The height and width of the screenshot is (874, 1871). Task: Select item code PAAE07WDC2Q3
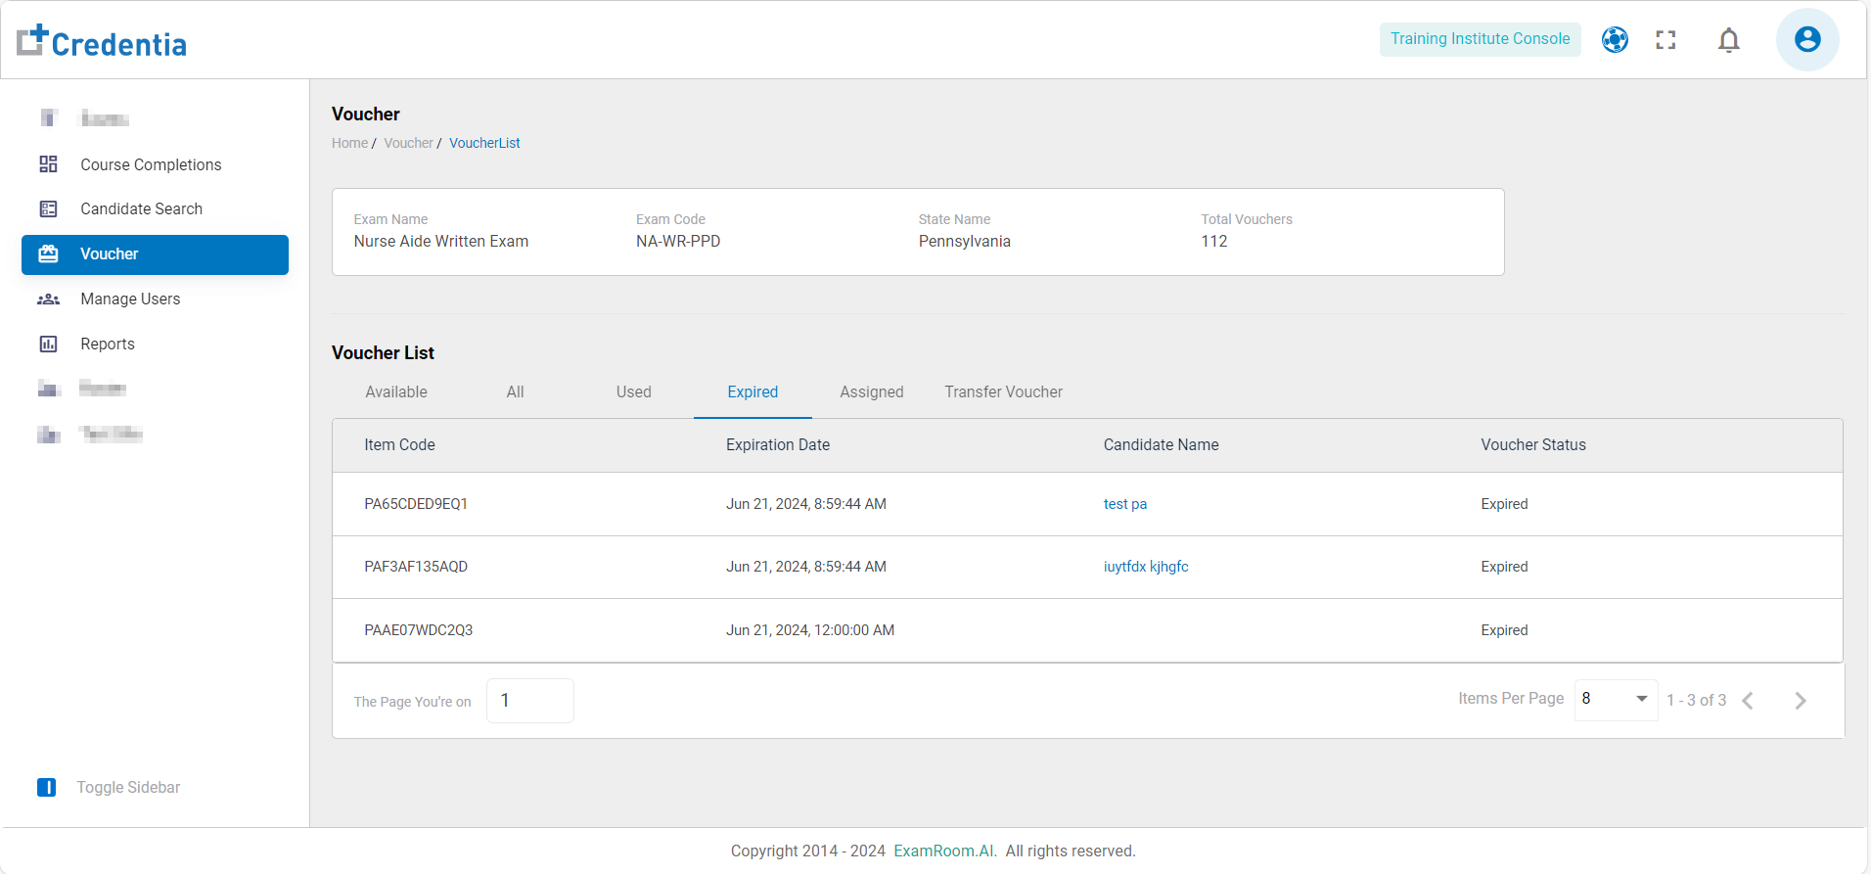[419, 630]
